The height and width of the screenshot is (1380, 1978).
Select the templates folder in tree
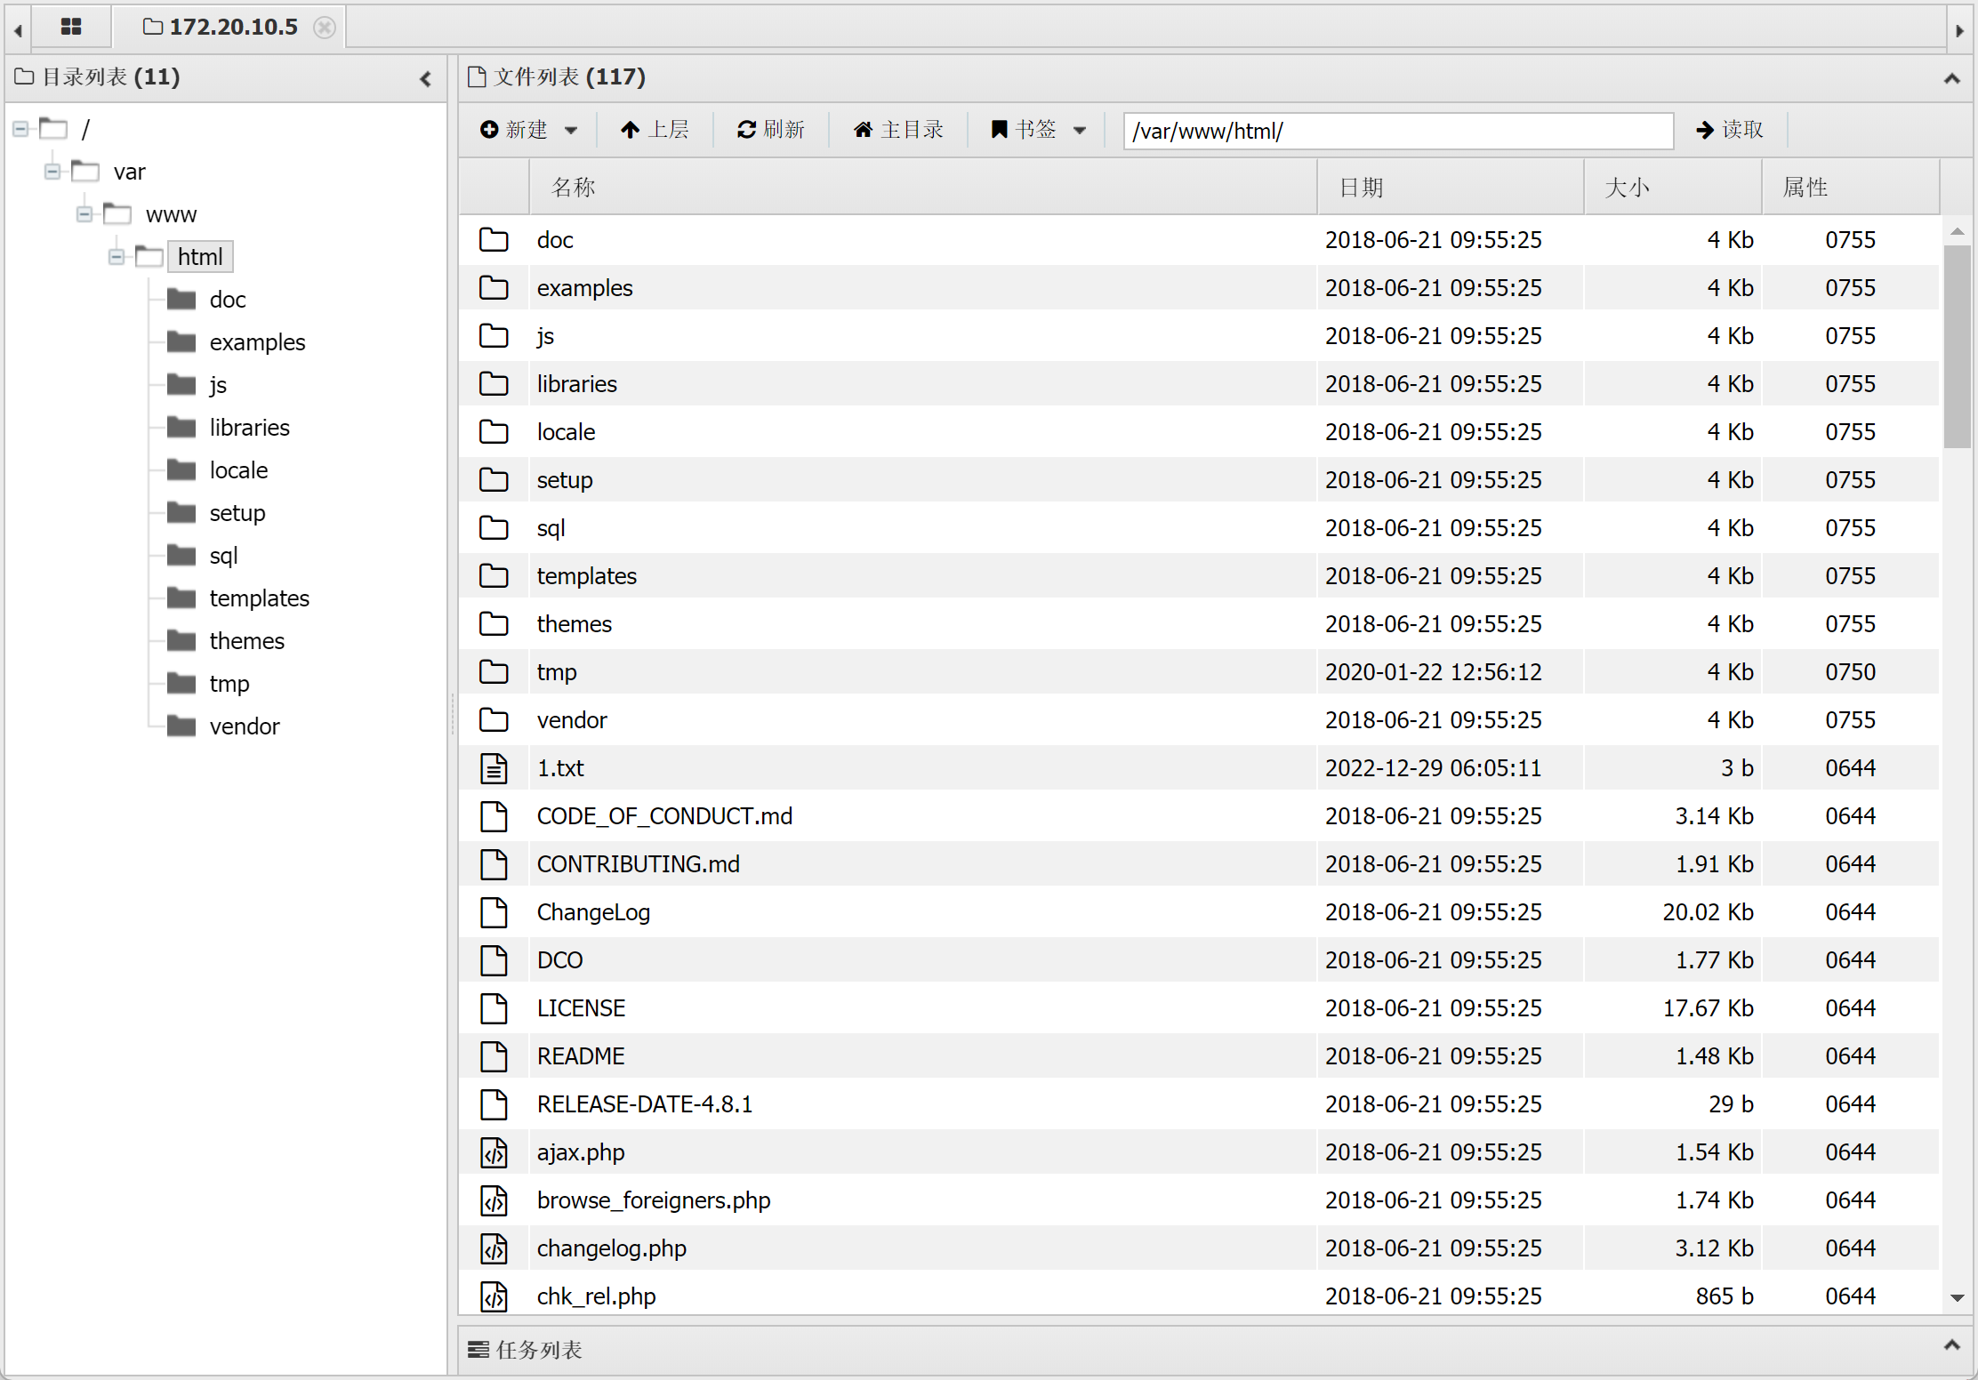(x=259, y=598)
